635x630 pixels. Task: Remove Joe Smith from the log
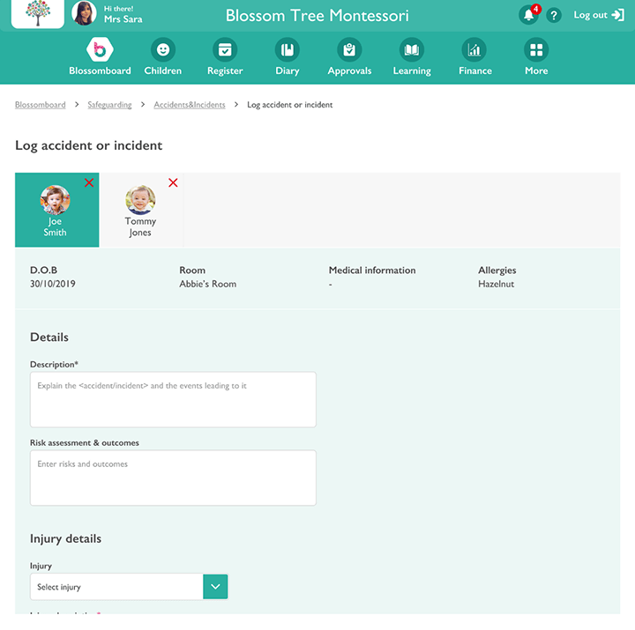(x=89, y=182)
